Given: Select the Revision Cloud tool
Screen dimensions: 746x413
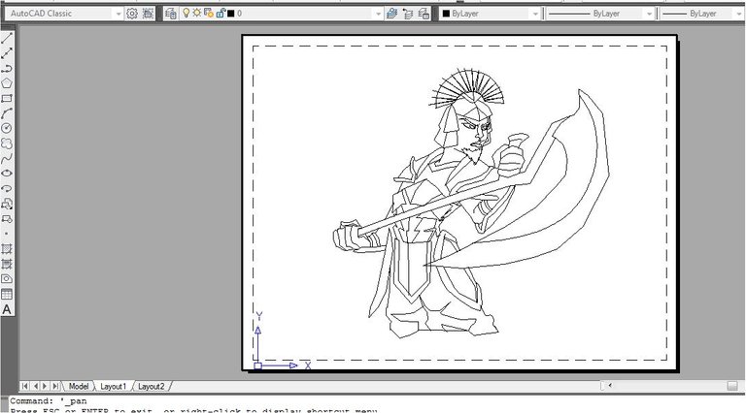Looking at the screenshot, I should 7,143.
